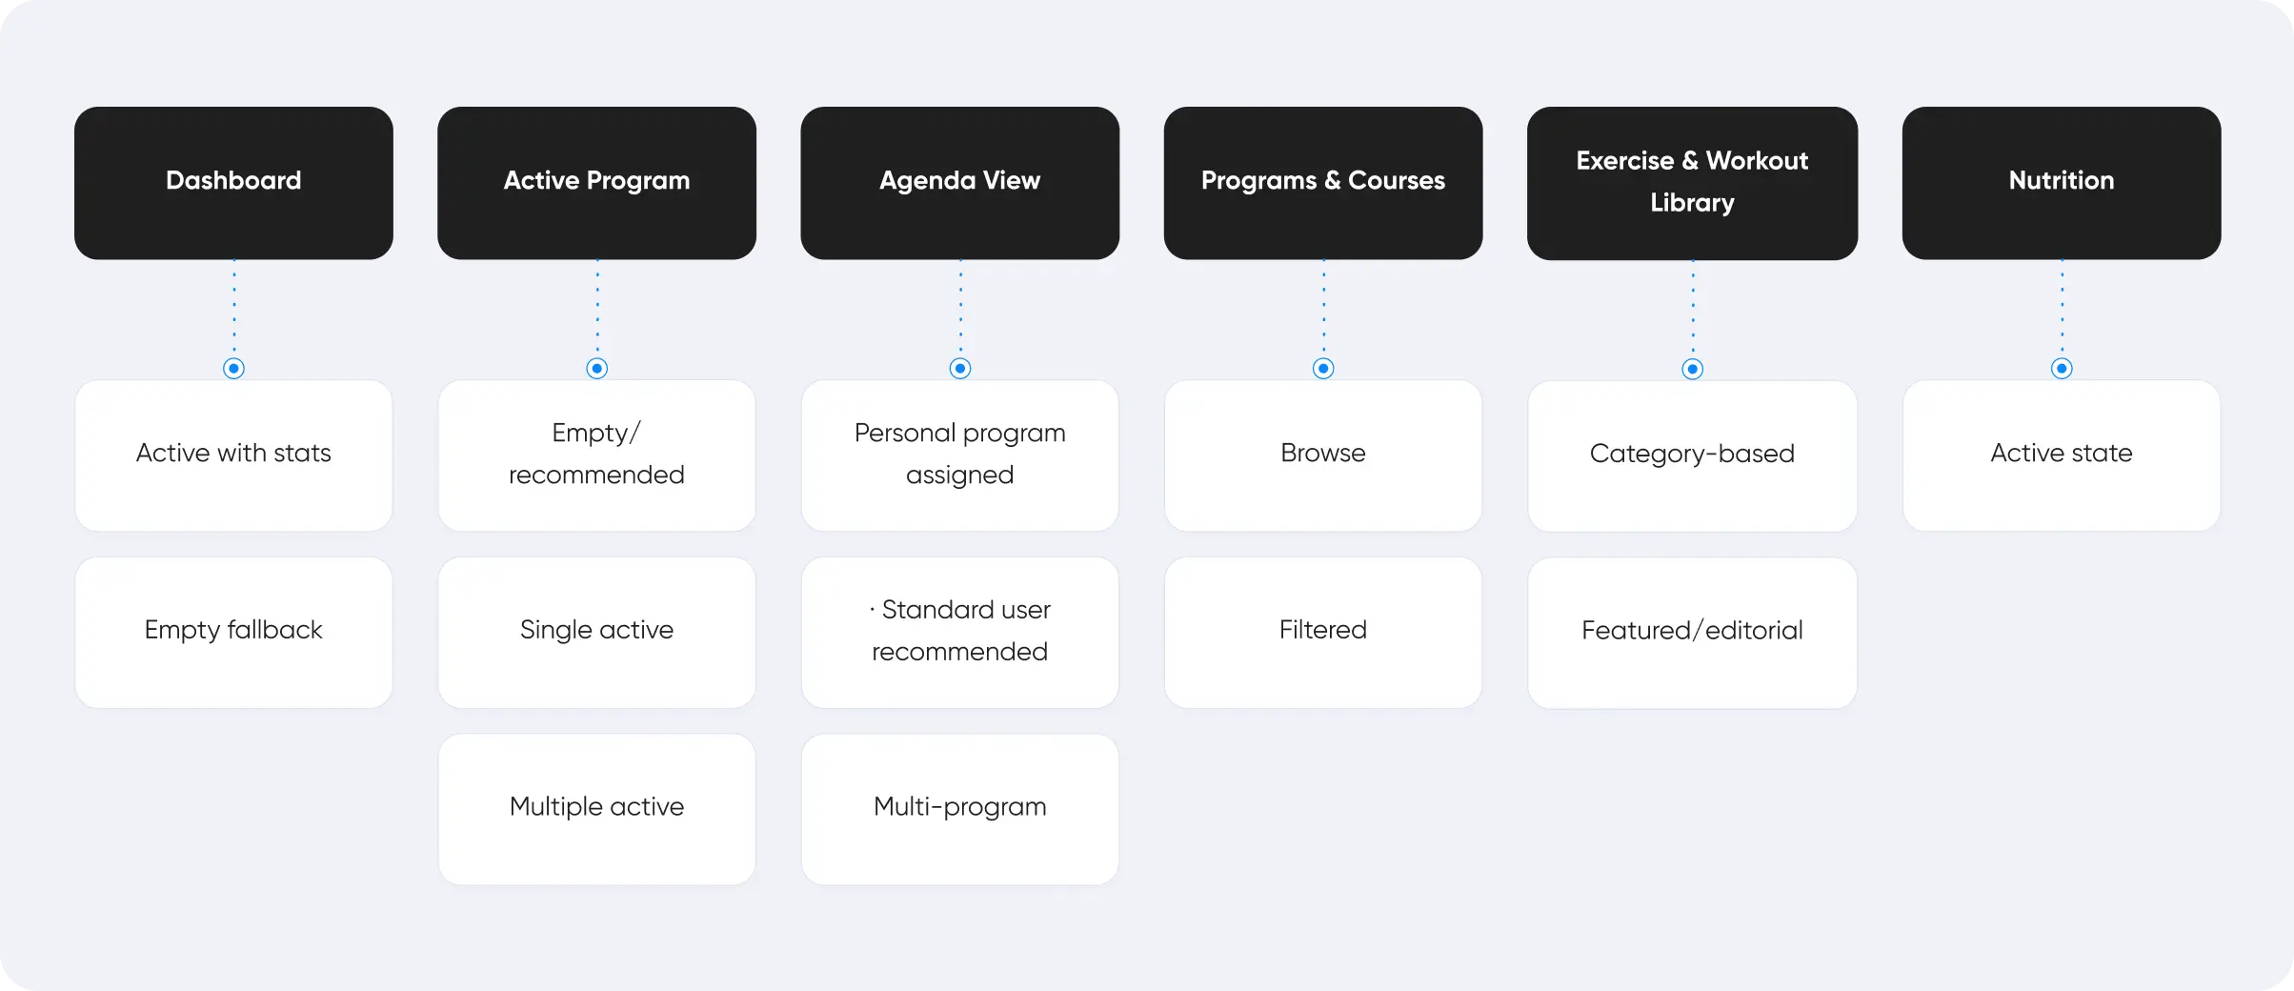Screen dimensions: 2294x991
Task: Select the Dashboard header block
Action: (x=233, y=182)
